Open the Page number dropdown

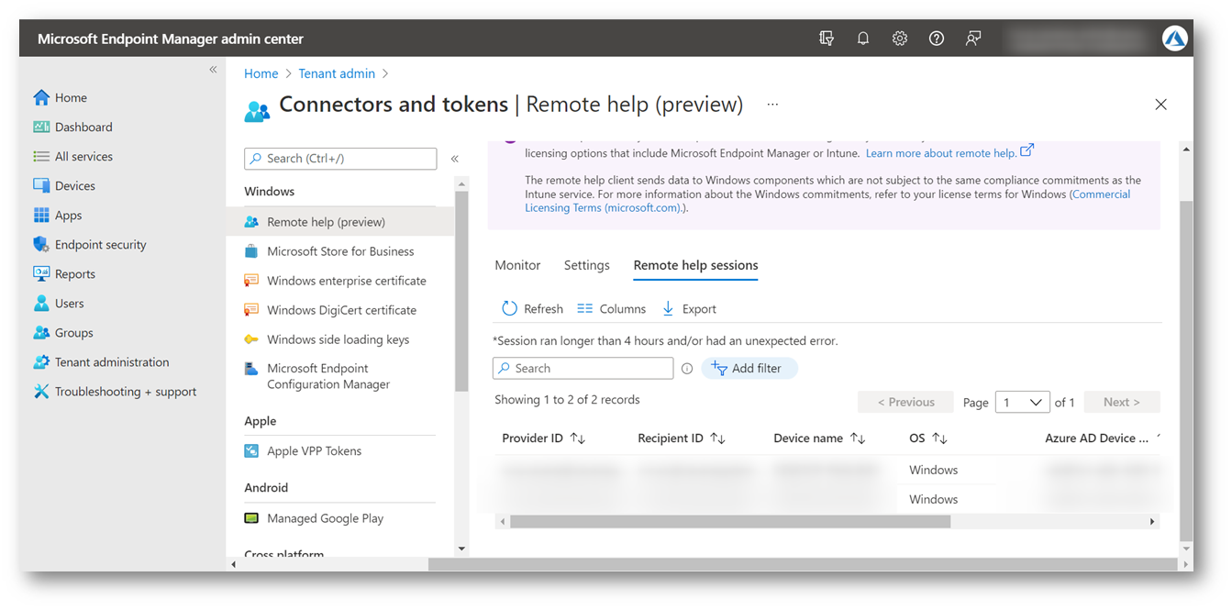(x=1022, y=402)
